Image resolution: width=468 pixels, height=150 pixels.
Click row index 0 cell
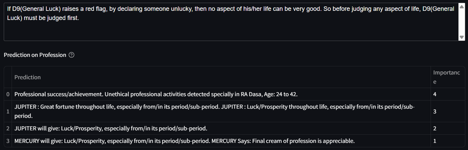[x=8, y=94]
